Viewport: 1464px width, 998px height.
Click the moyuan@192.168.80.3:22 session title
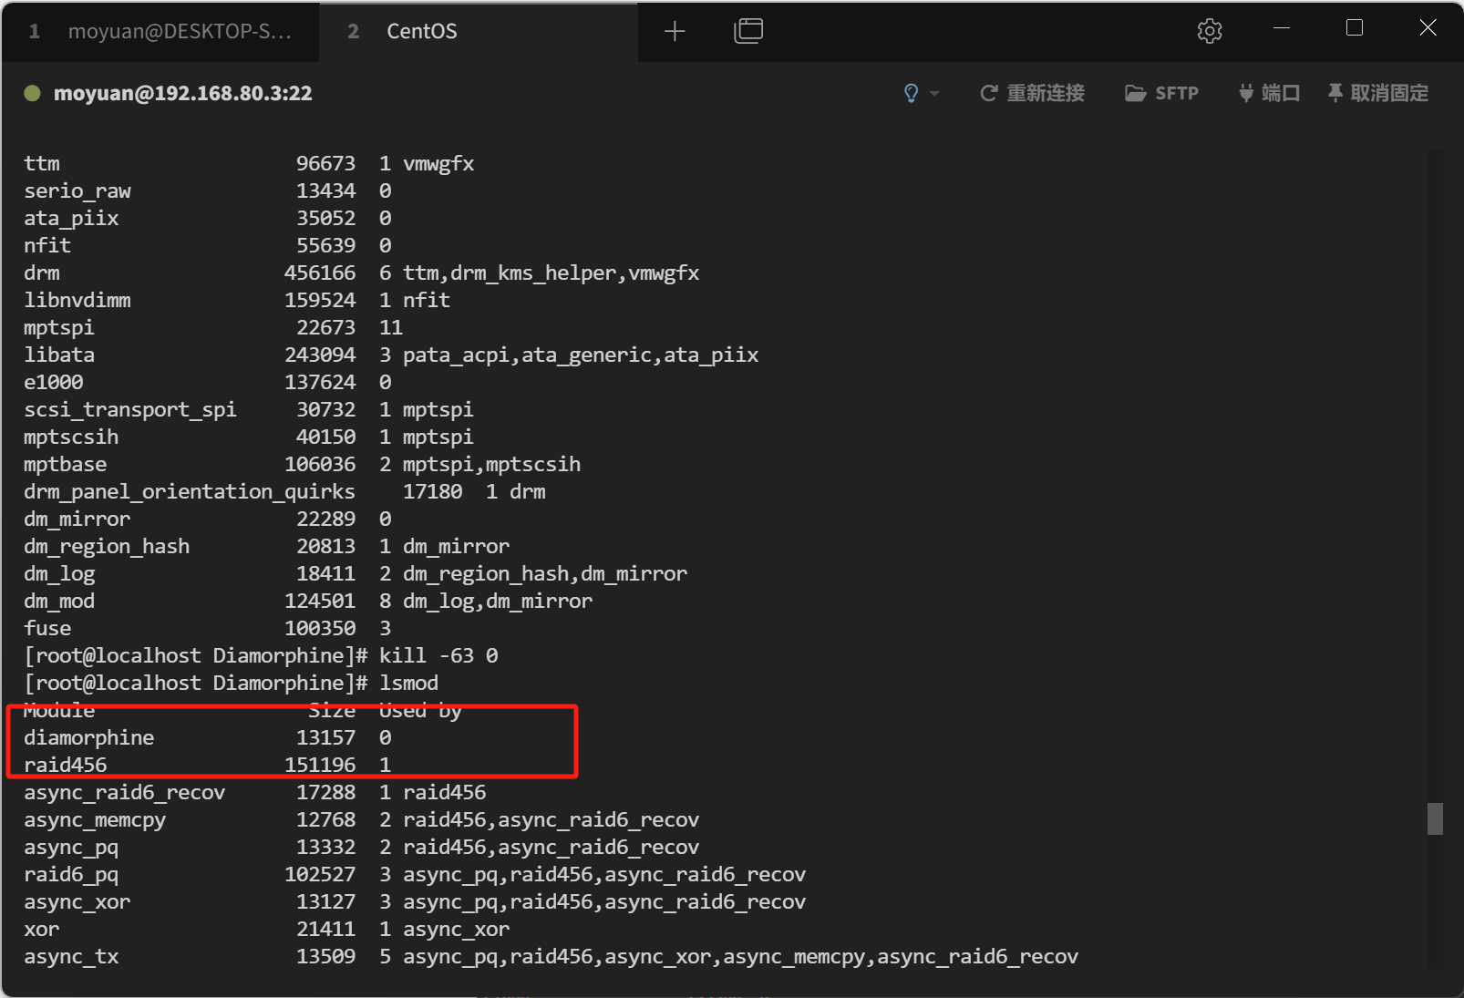pyautogui.click(x=182, y=93)
